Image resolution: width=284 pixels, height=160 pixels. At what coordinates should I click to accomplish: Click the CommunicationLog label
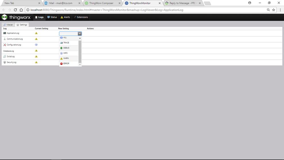[15, 39]
